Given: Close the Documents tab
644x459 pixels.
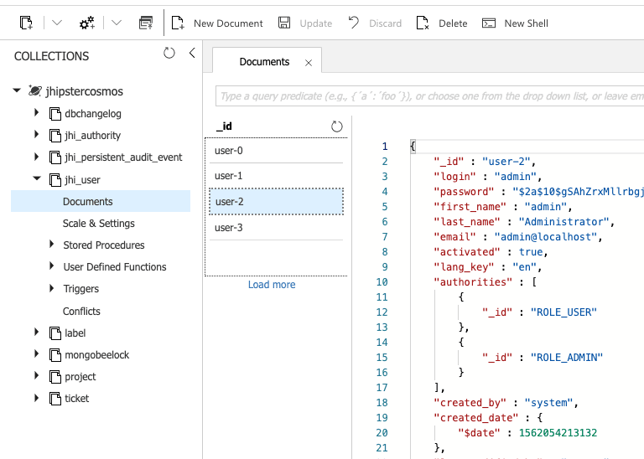Looking at the screenshot, I should (x=309, y=63).
